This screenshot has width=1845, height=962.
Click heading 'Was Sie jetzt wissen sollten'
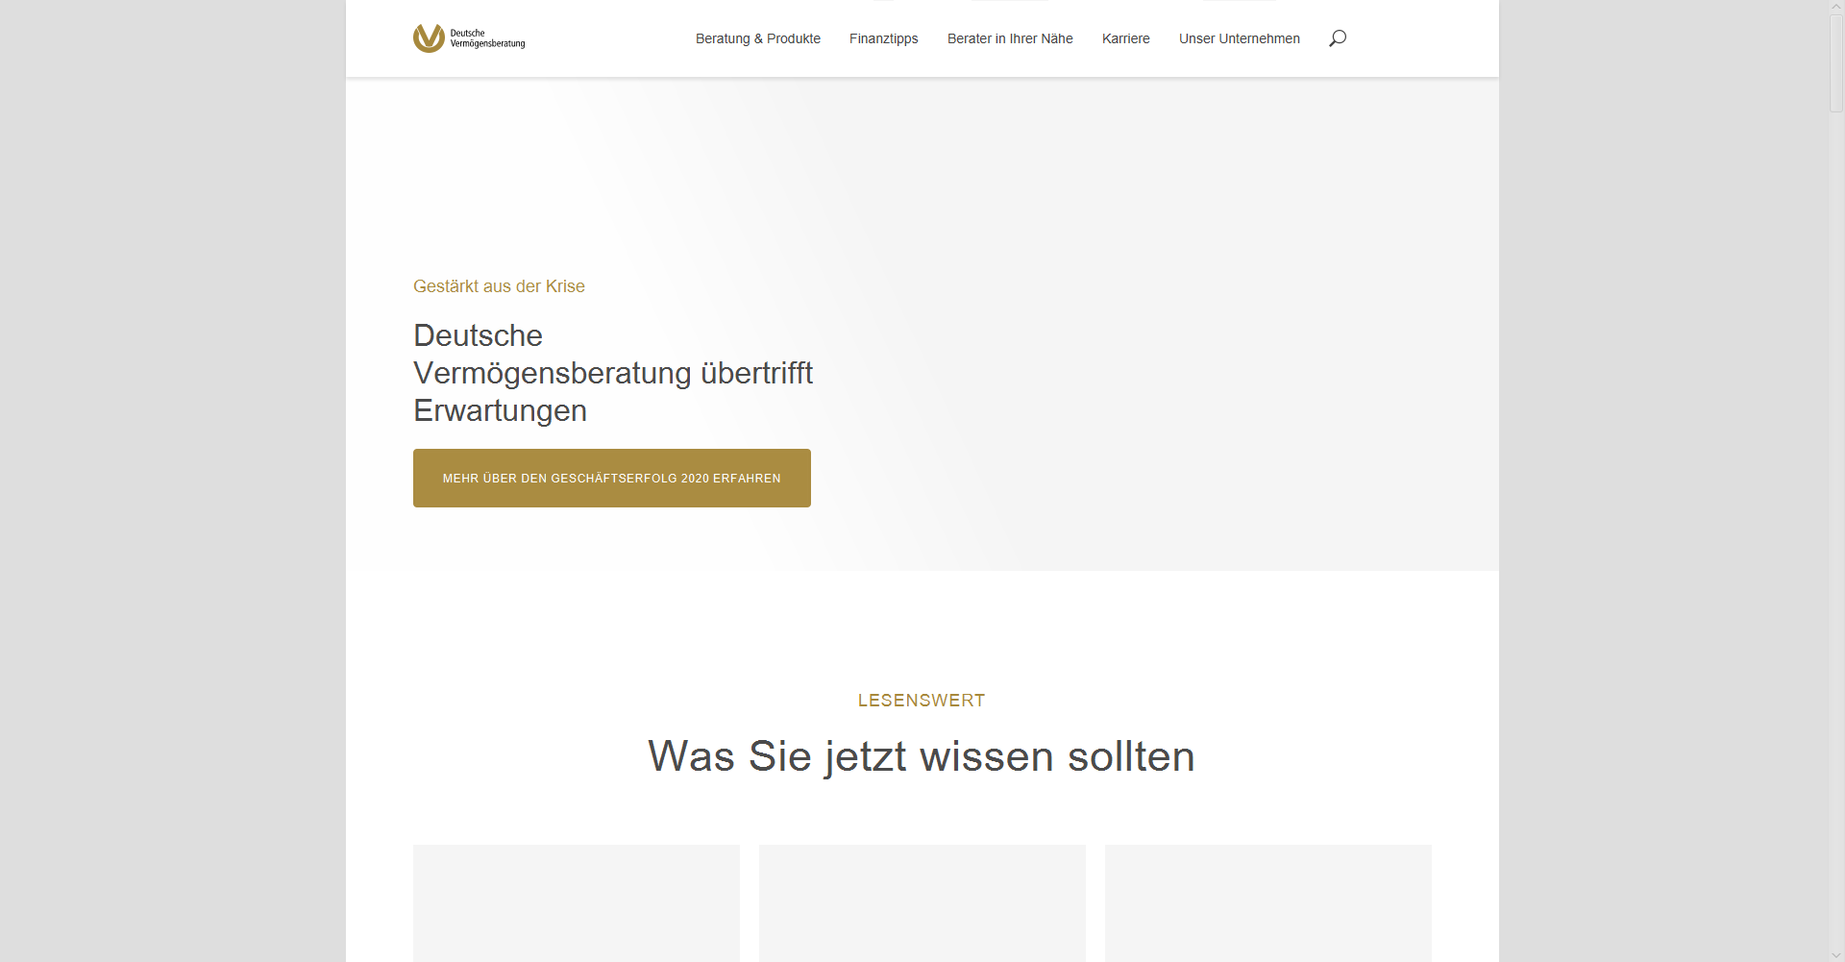[922, 756]
